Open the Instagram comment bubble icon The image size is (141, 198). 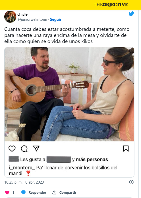click(24, 149)
